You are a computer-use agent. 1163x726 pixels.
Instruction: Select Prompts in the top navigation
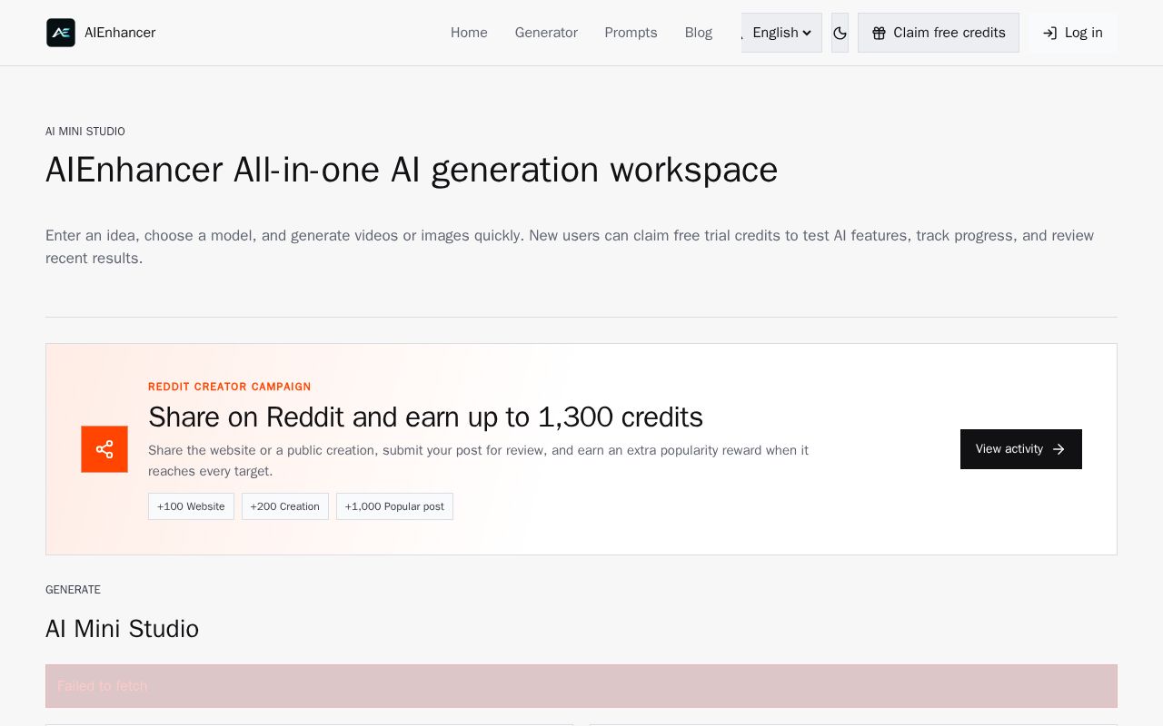pos(631,33)
